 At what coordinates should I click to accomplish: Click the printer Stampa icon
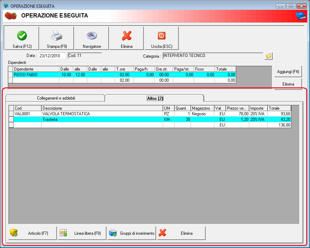click(57, 36)
